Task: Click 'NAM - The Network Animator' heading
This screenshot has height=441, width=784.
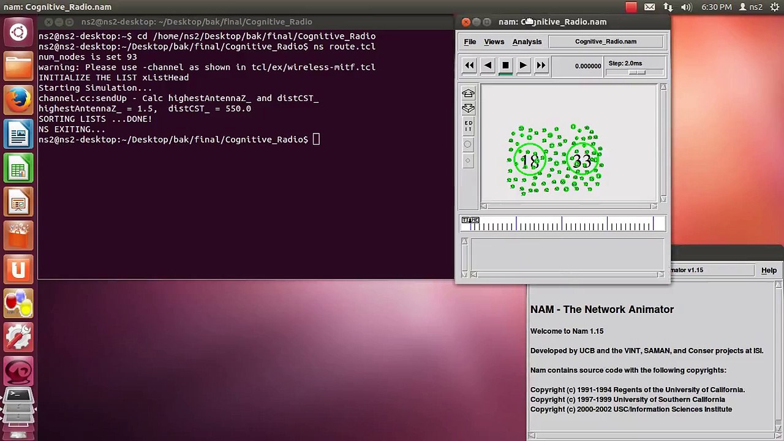Action: point(602,309)
